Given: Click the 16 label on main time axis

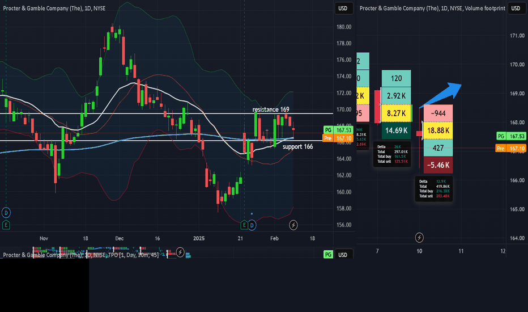Looking at the screenshot, I should click(x=157, y=238).
